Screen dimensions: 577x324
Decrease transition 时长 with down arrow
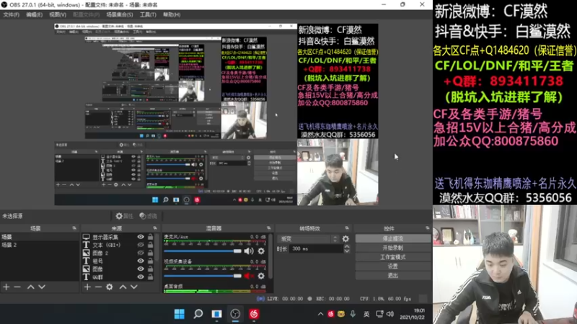[x=347, y=251]
